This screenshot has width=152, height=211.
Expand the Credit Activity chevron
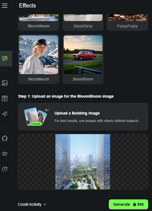[x=45, y=204]
